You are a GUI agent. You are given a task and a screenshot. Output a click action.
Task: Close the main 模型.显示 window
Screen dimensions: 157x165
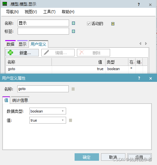150,5
